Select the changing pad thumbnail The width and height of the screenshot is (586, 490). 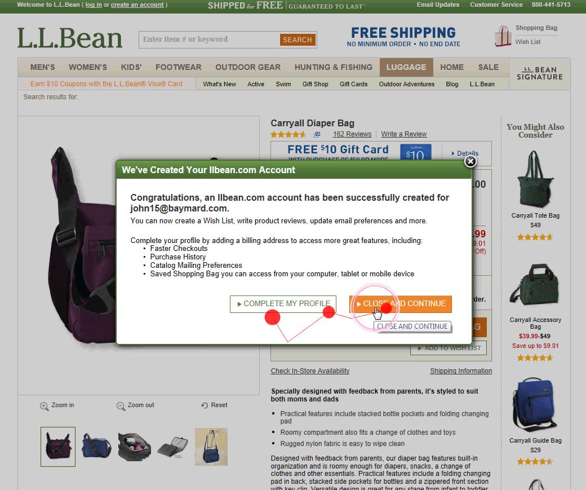[x=172, y=447]
